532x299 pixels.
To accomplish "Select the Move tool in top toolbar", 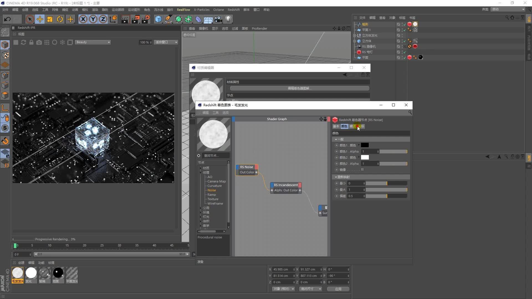I will point(40,19).
